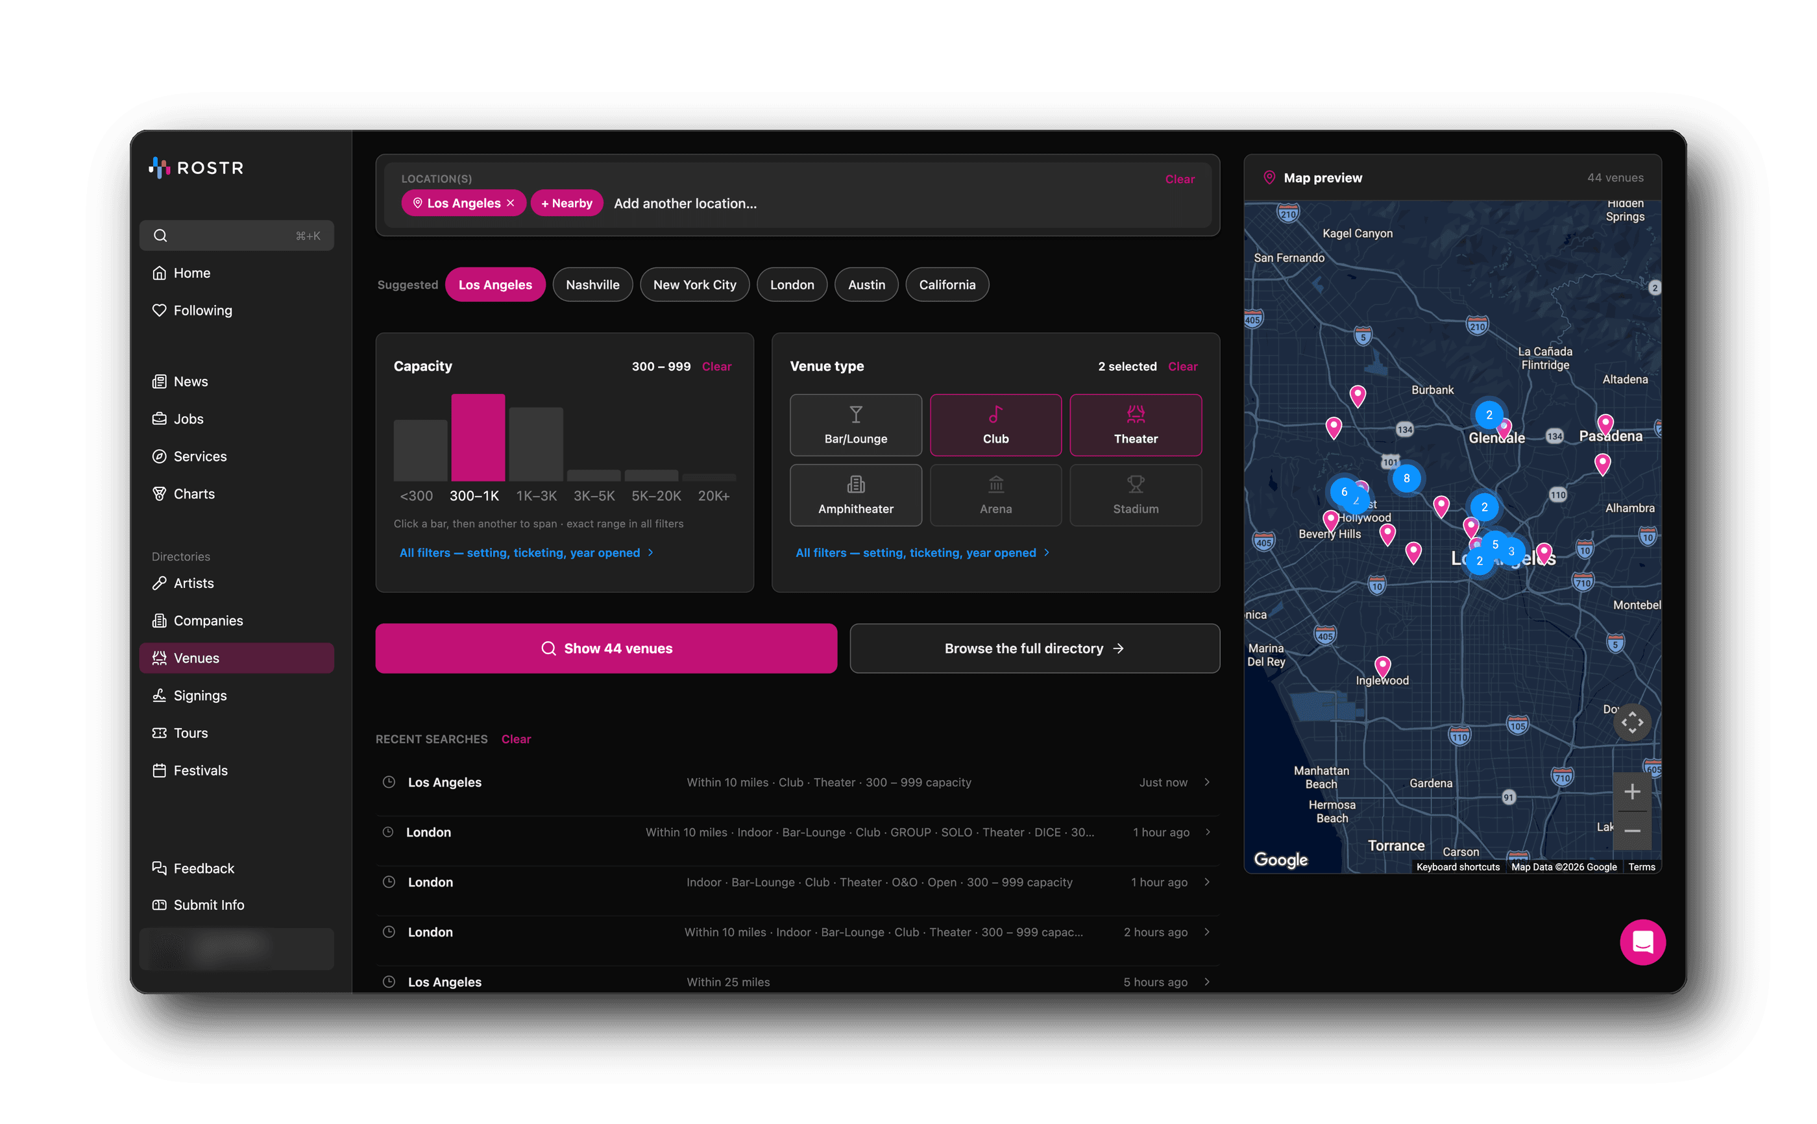Select the 1K–3K capacity bar

[536, 444]
